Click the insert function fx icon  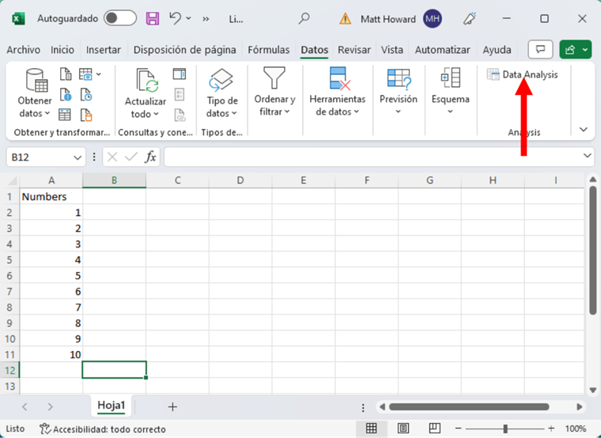coord(150,157)
